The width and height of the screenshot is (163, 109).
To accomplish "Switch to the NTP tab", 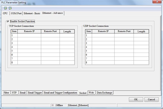I will (x=14, y=93).
